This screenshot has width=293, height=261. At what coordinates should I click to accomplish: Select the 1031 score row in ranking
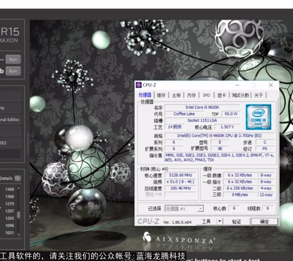coord(9,233)
